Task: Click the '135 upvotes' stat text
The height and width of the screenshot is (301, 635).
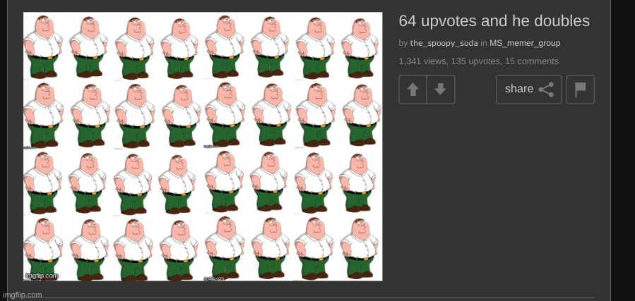Action: point(475,61)
